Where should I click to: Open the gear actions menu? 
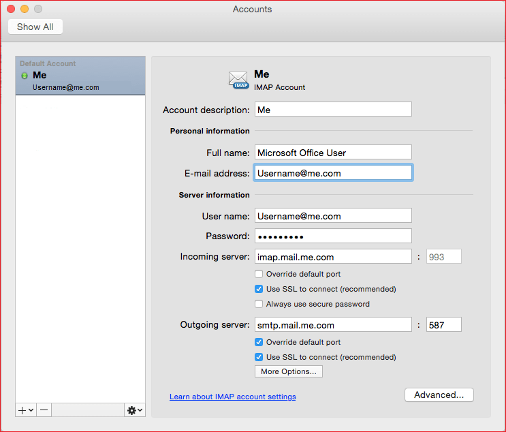tap(135, 410)
